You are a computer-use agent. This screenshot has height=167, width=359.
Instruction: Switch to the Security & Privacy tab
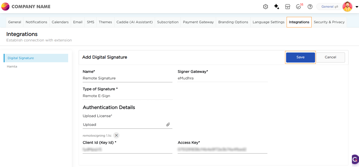click(x=329, y=22)
